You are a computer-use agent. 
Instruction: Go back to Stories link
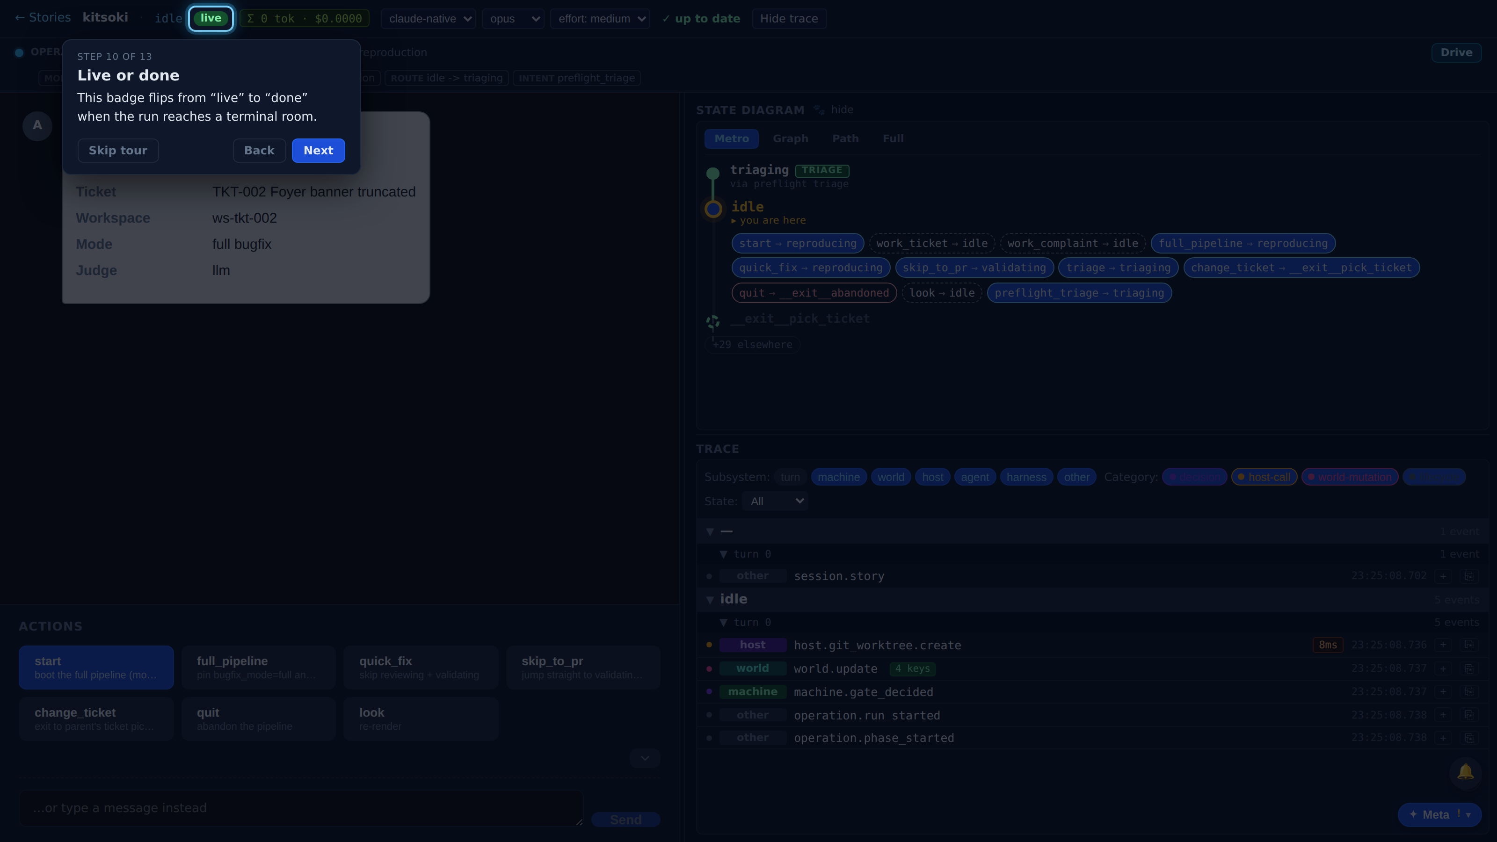pyautogui.click(x=43, y=17)
